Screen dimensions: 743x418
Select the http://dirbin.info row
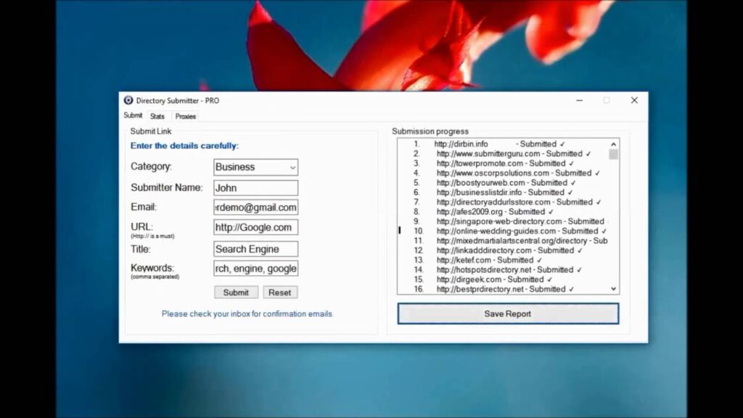[x=504, y=144]
